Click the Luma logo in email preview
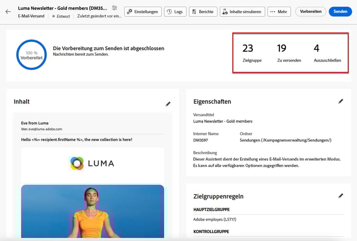Viewport: 357px width, 241px height. point(92,163)
